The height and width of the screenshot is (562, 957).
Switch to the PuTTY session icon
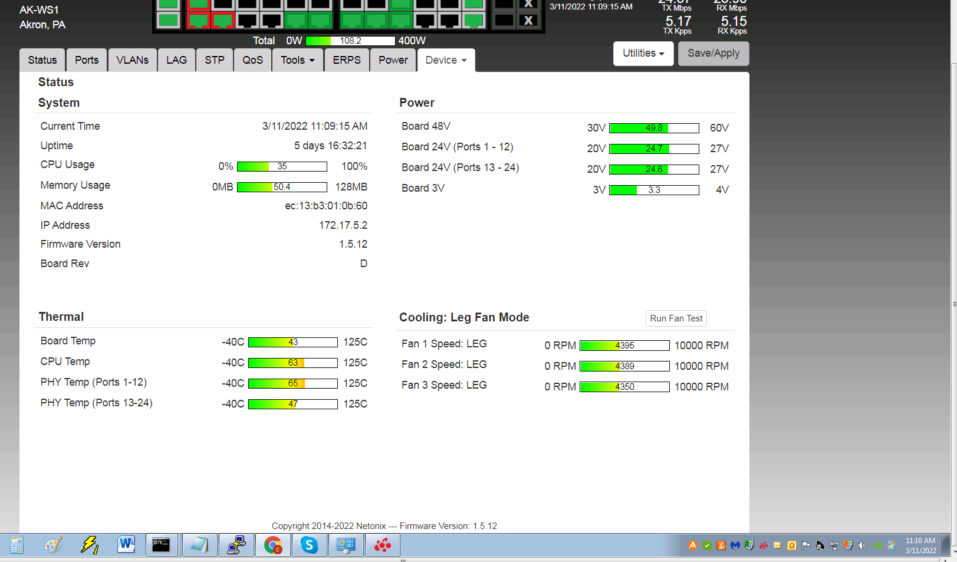[236, 545]
